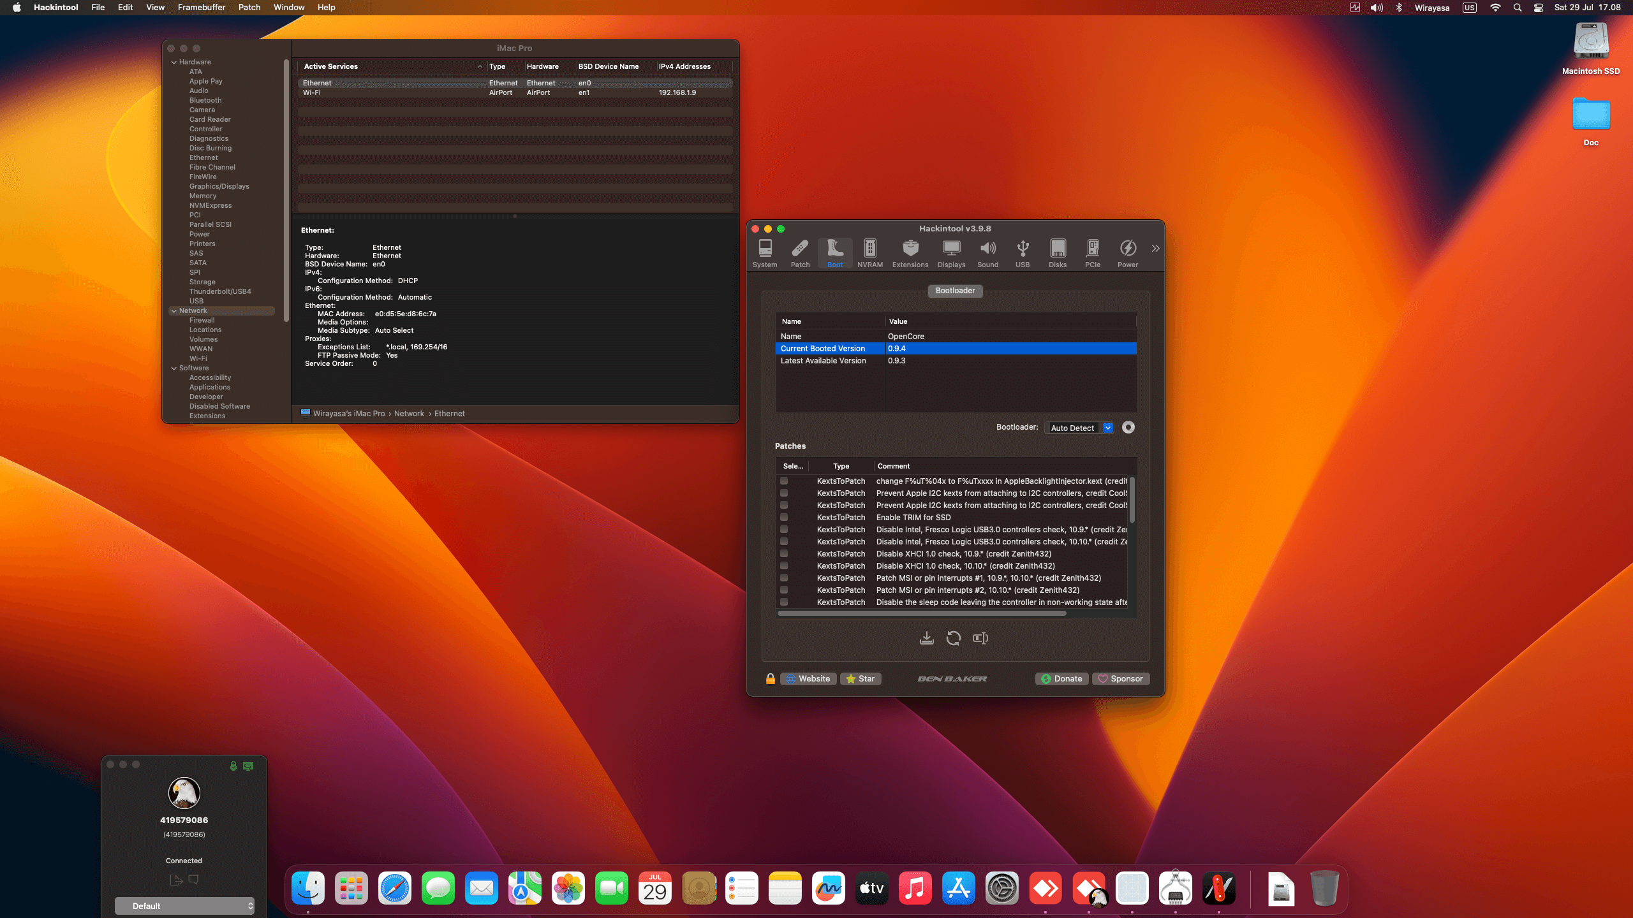1633x918 pixels.
Task: Click the rename/export icon beside the refresh icon
Action: pos(980,638)
